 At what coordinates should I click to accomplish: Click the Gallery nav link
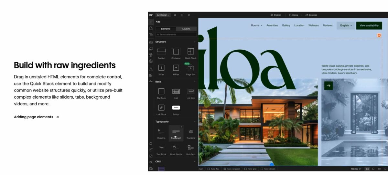point(286,25)
